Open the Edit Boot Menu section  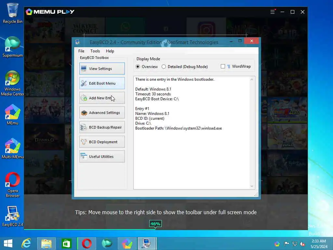tap(102, 83)
